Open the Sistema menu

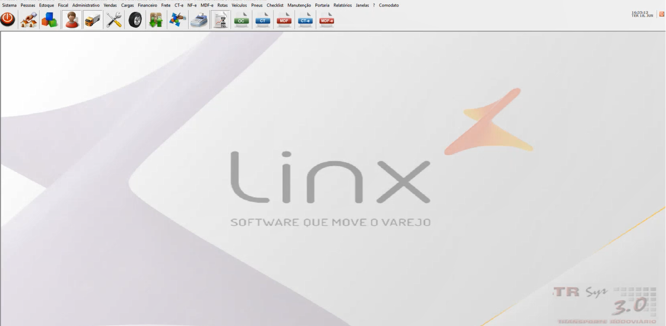9,5
